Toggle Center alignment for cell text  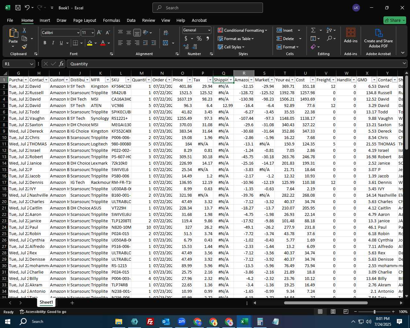[x=129, y=43]
